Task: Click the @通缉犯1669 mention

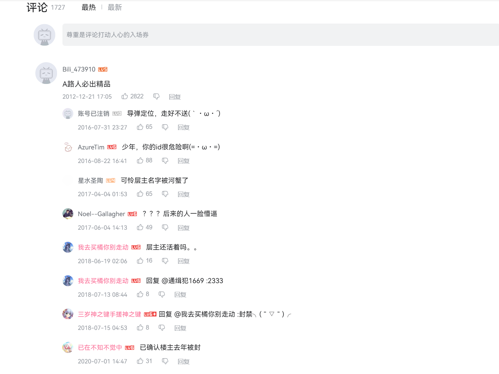Action: tap(183, 281)
